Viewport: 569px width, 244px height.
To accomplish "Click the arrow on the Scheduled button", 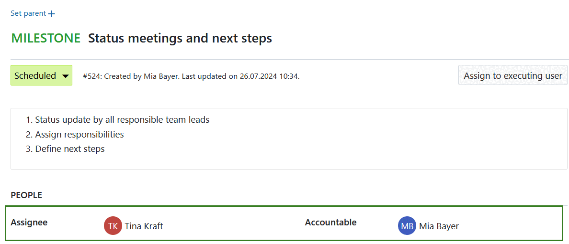I will click(x=66, y=76).
